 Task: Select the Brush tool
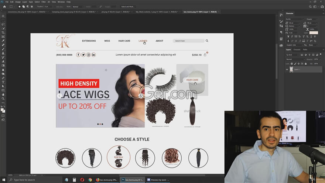pos(3,49)
